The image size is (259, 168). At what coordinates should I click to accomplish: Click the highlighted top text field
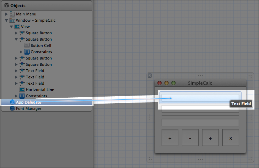[200, 98]
